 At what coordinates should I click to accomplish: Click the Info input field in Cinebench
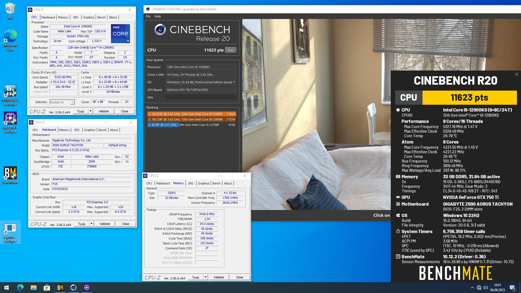pos(201,97)
